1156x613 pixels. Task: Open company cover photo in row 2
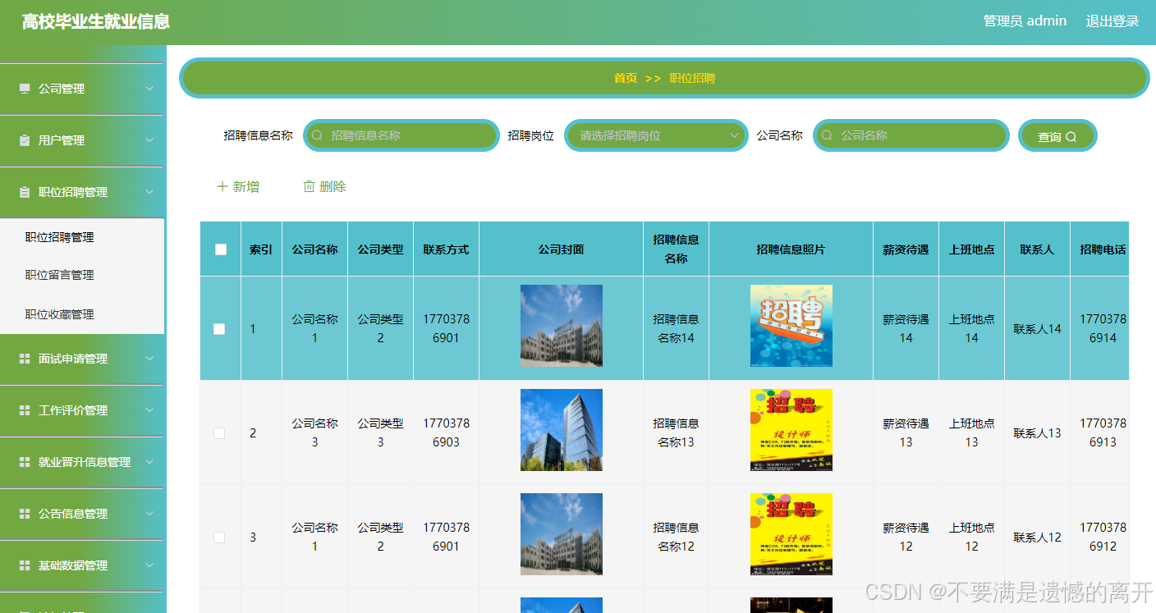pyautogui.click(x=562, y=430)
